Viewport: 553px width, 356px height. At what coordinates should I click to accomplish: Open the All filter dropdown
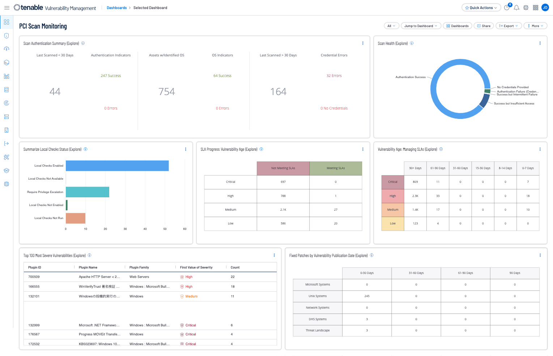tap(391, 26)
